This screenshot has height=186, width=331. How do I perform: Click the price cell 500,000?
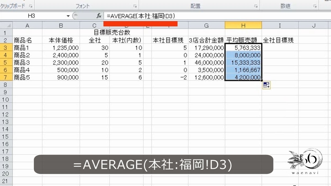tap(61, 70)
